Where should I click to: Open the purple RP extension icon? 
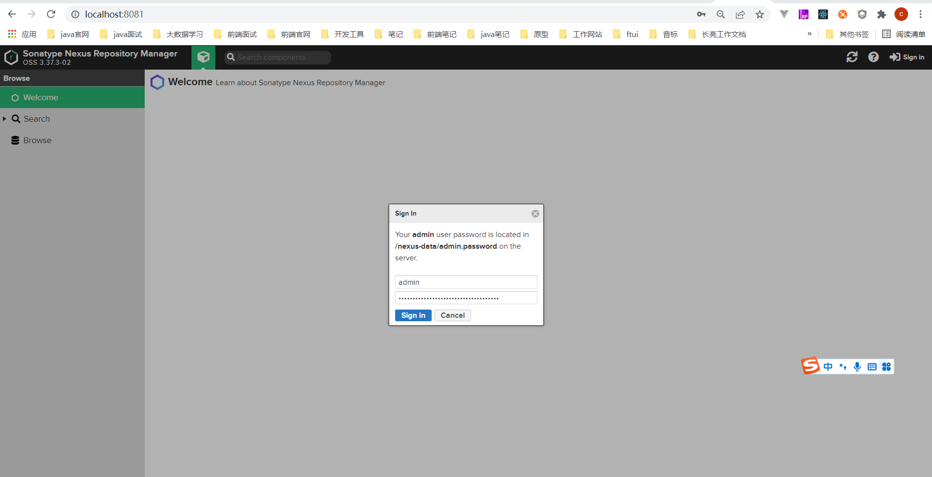tap(803, 14)
